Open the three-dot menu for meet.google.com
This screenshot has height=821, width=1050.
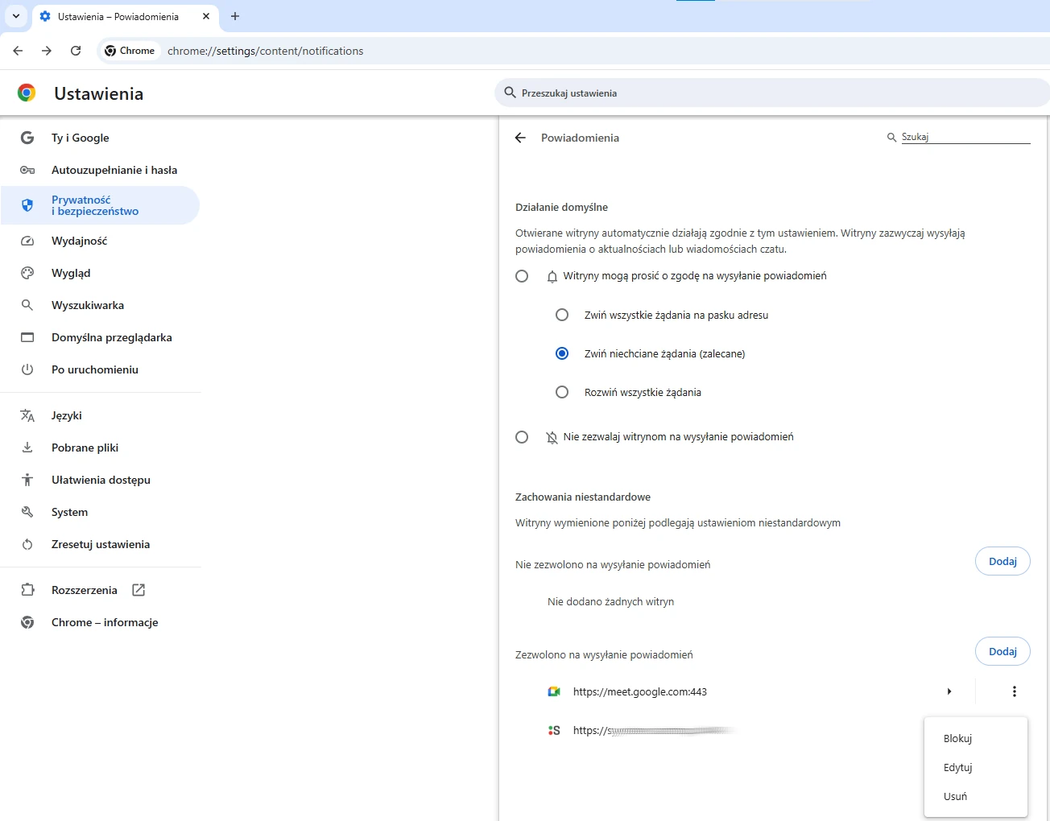pyautogui.click(x=1014, y=691)
